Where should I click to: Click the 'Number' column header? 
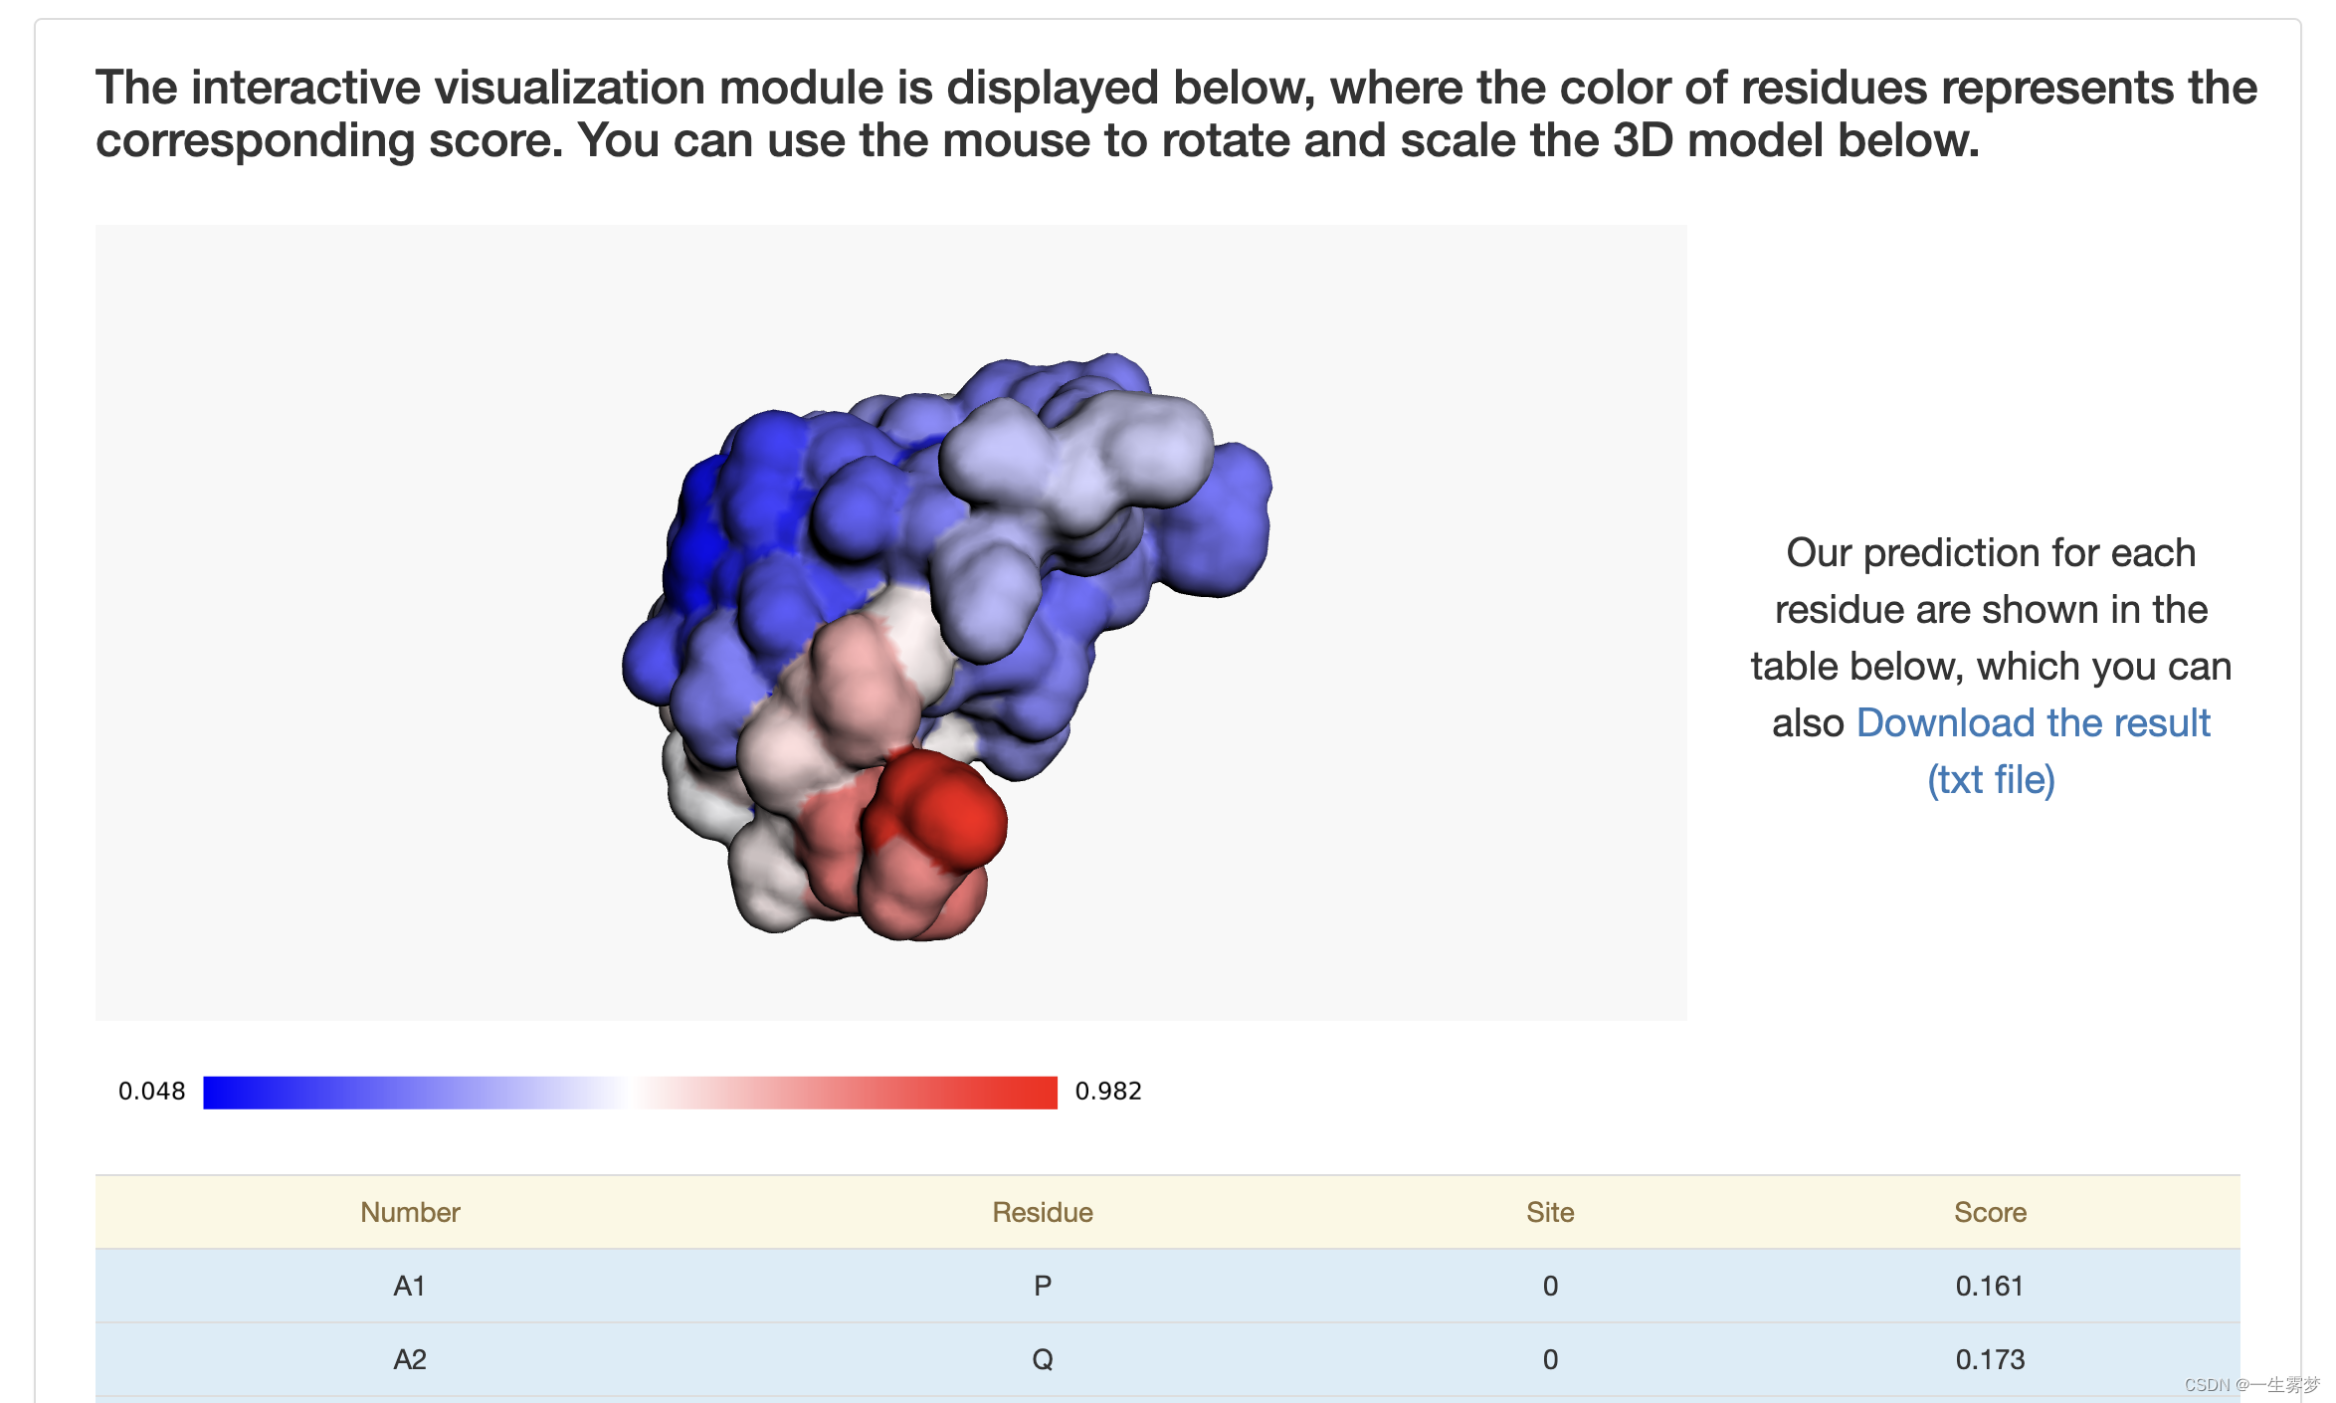pyautogui.click(x=410, y=1212)
